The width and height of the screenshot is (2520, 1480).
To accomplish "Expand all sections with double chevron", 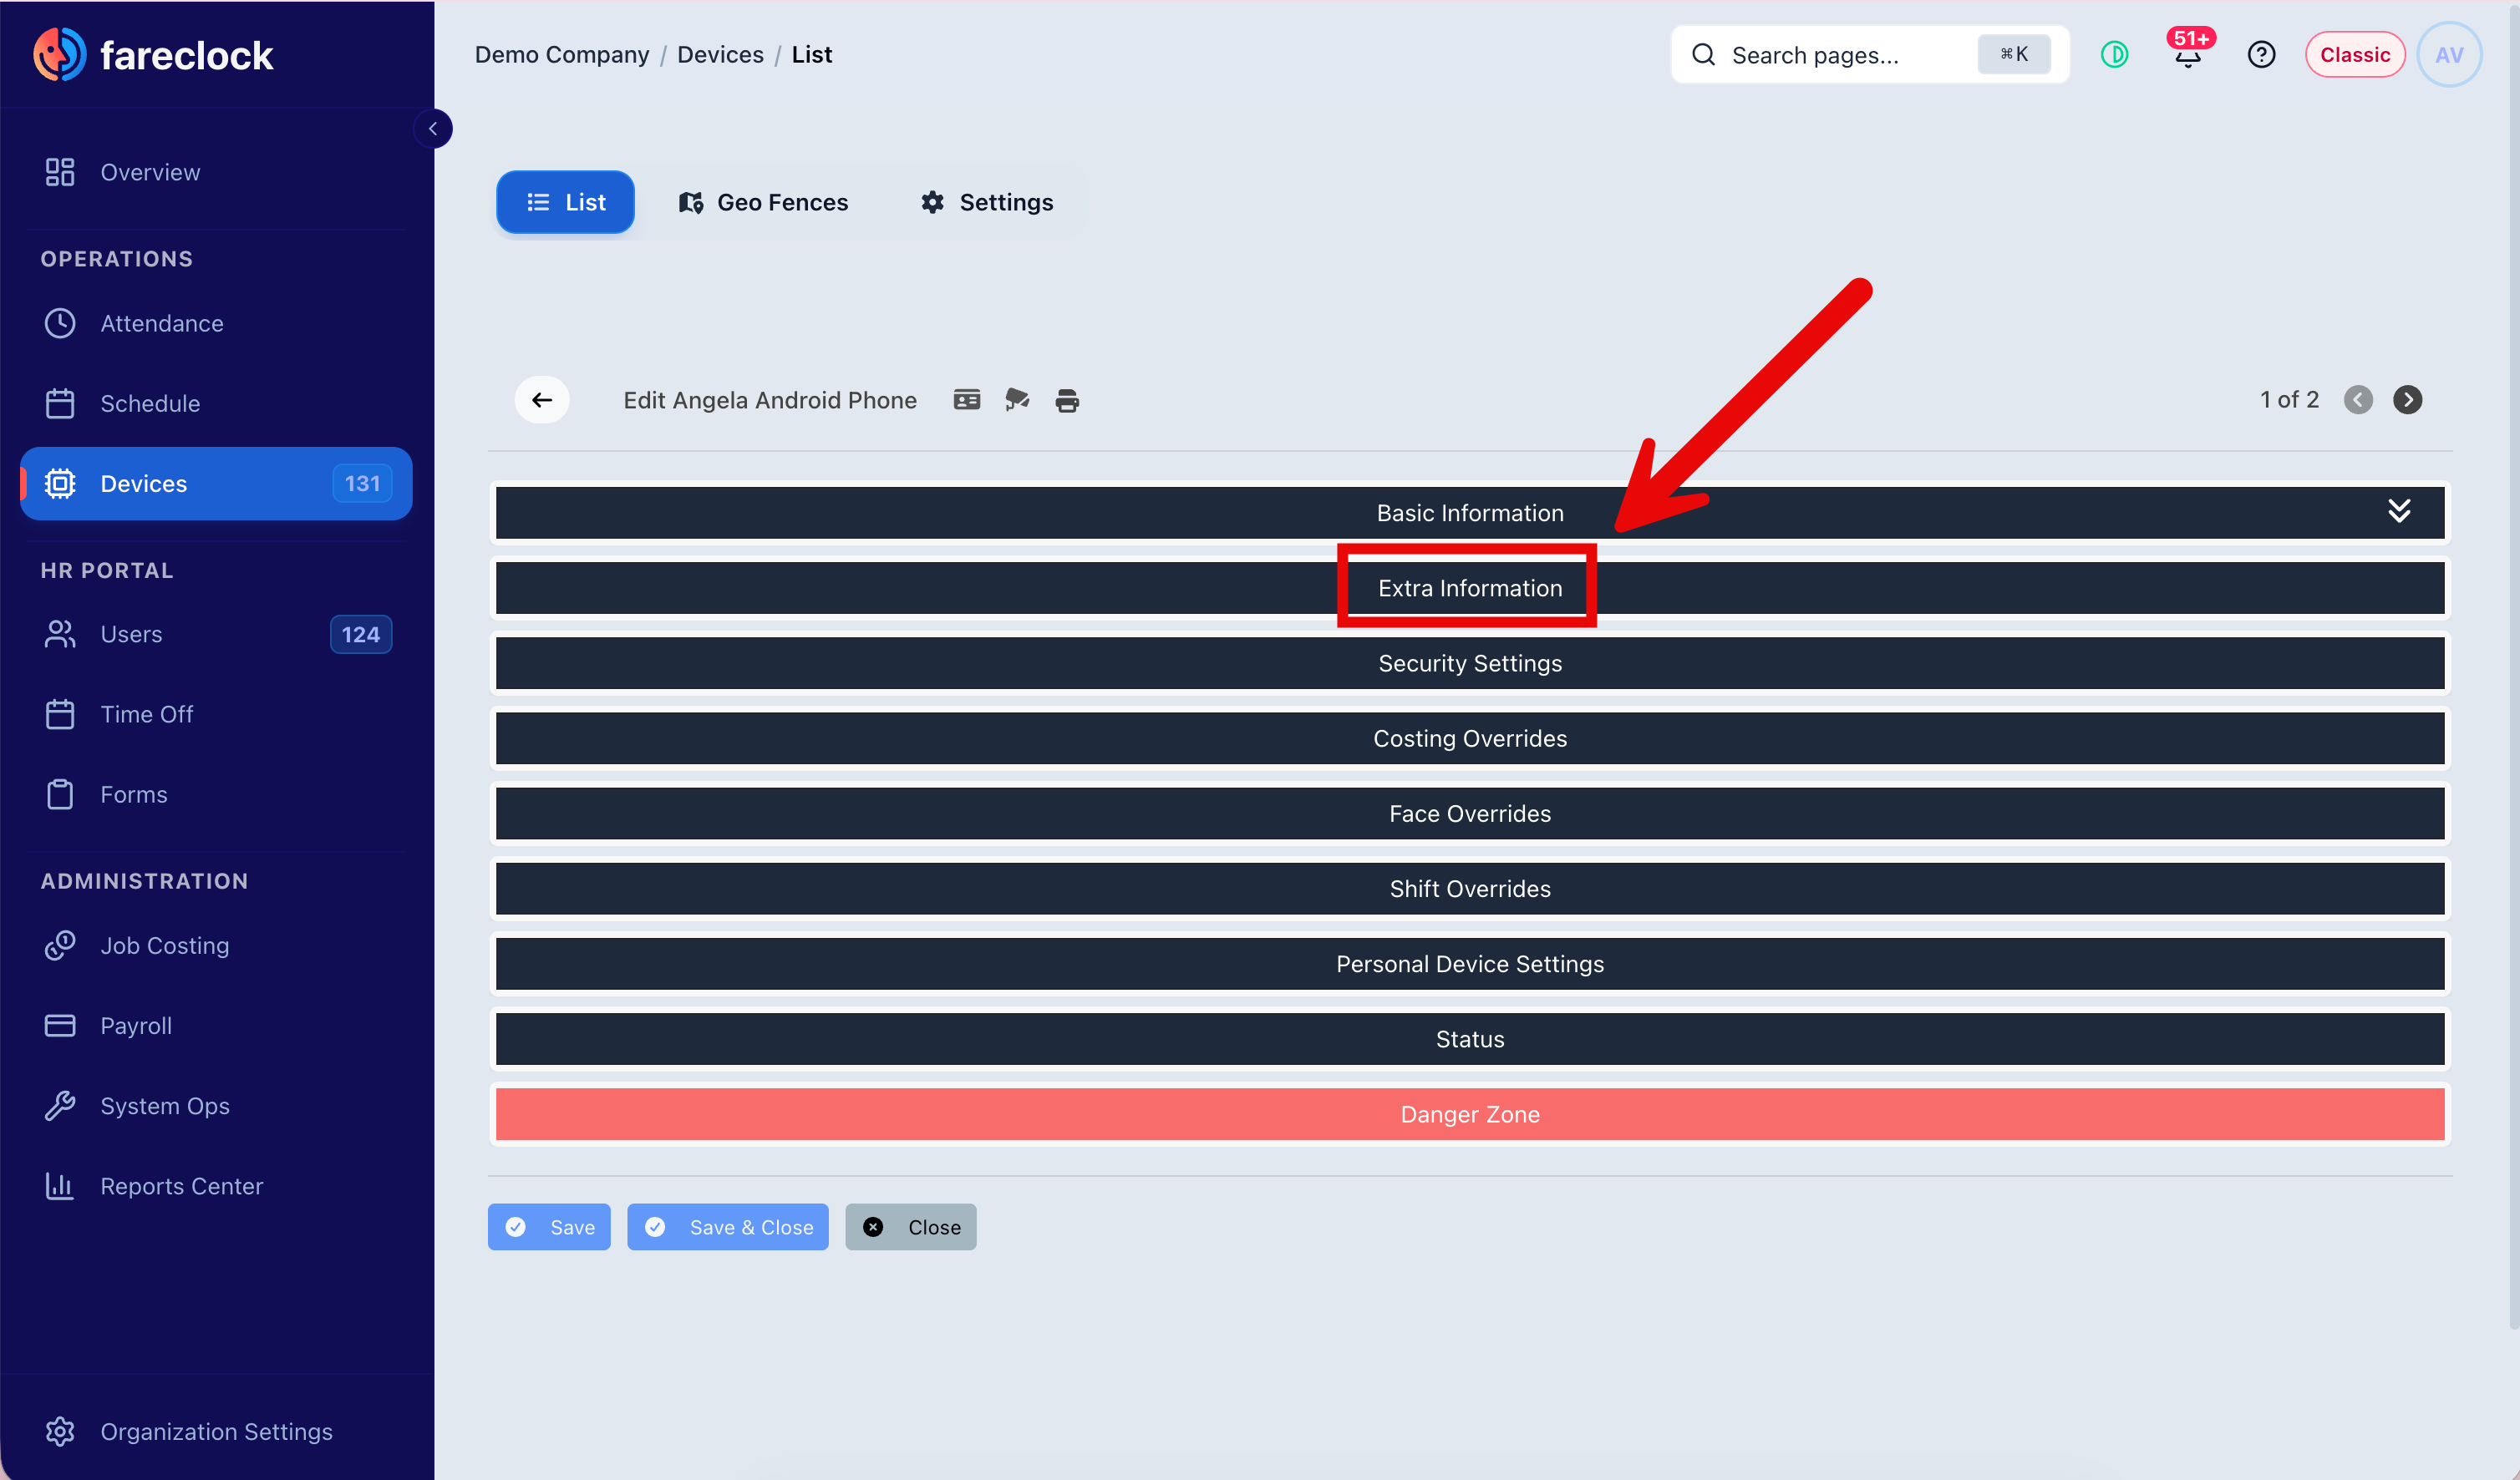I will 2398,510.
